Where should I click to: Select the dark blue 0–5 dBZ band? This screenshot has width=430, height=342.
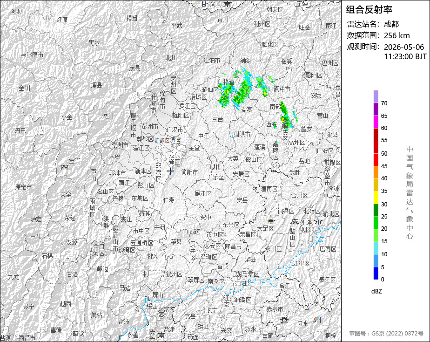[376, 273]
